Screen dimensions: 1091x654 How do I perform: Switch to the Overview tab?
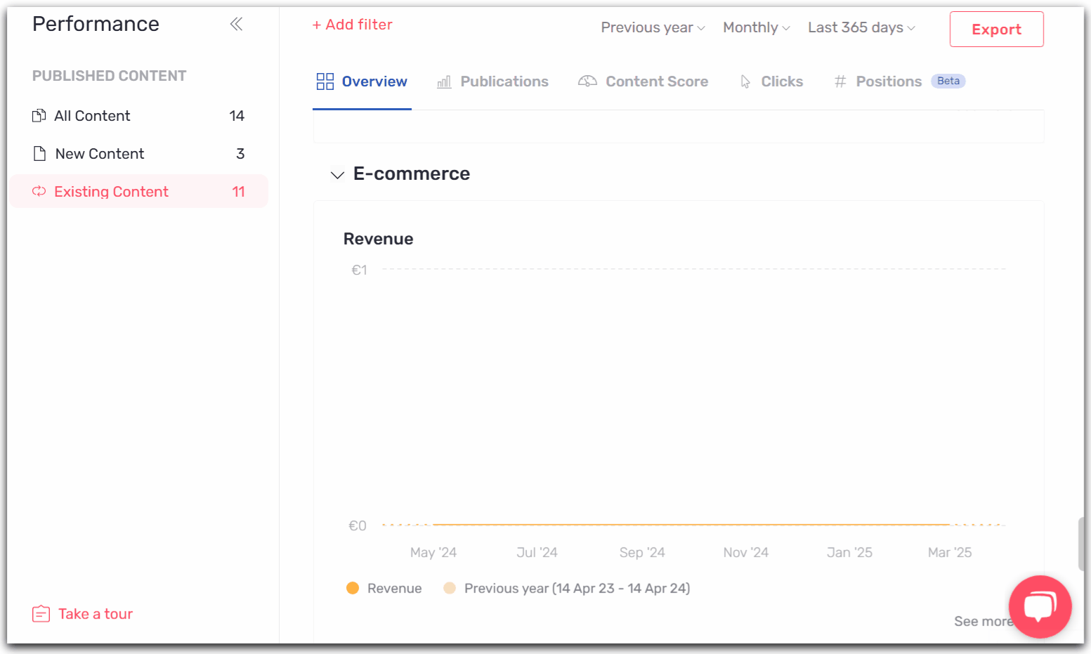[362, 81]
